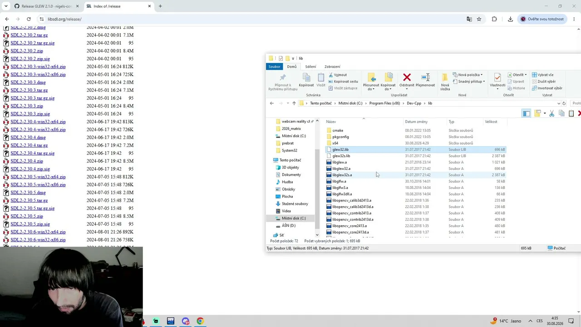Viewport: 581px width, 327px height.
Task: Open recent locations dropdown beside forward arrow
Action: [x=287, y=103]
